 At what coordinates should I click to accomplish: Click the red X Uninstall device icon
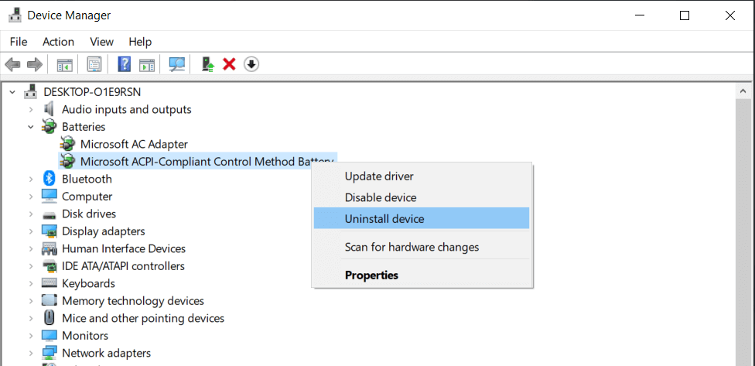[229, 64]
